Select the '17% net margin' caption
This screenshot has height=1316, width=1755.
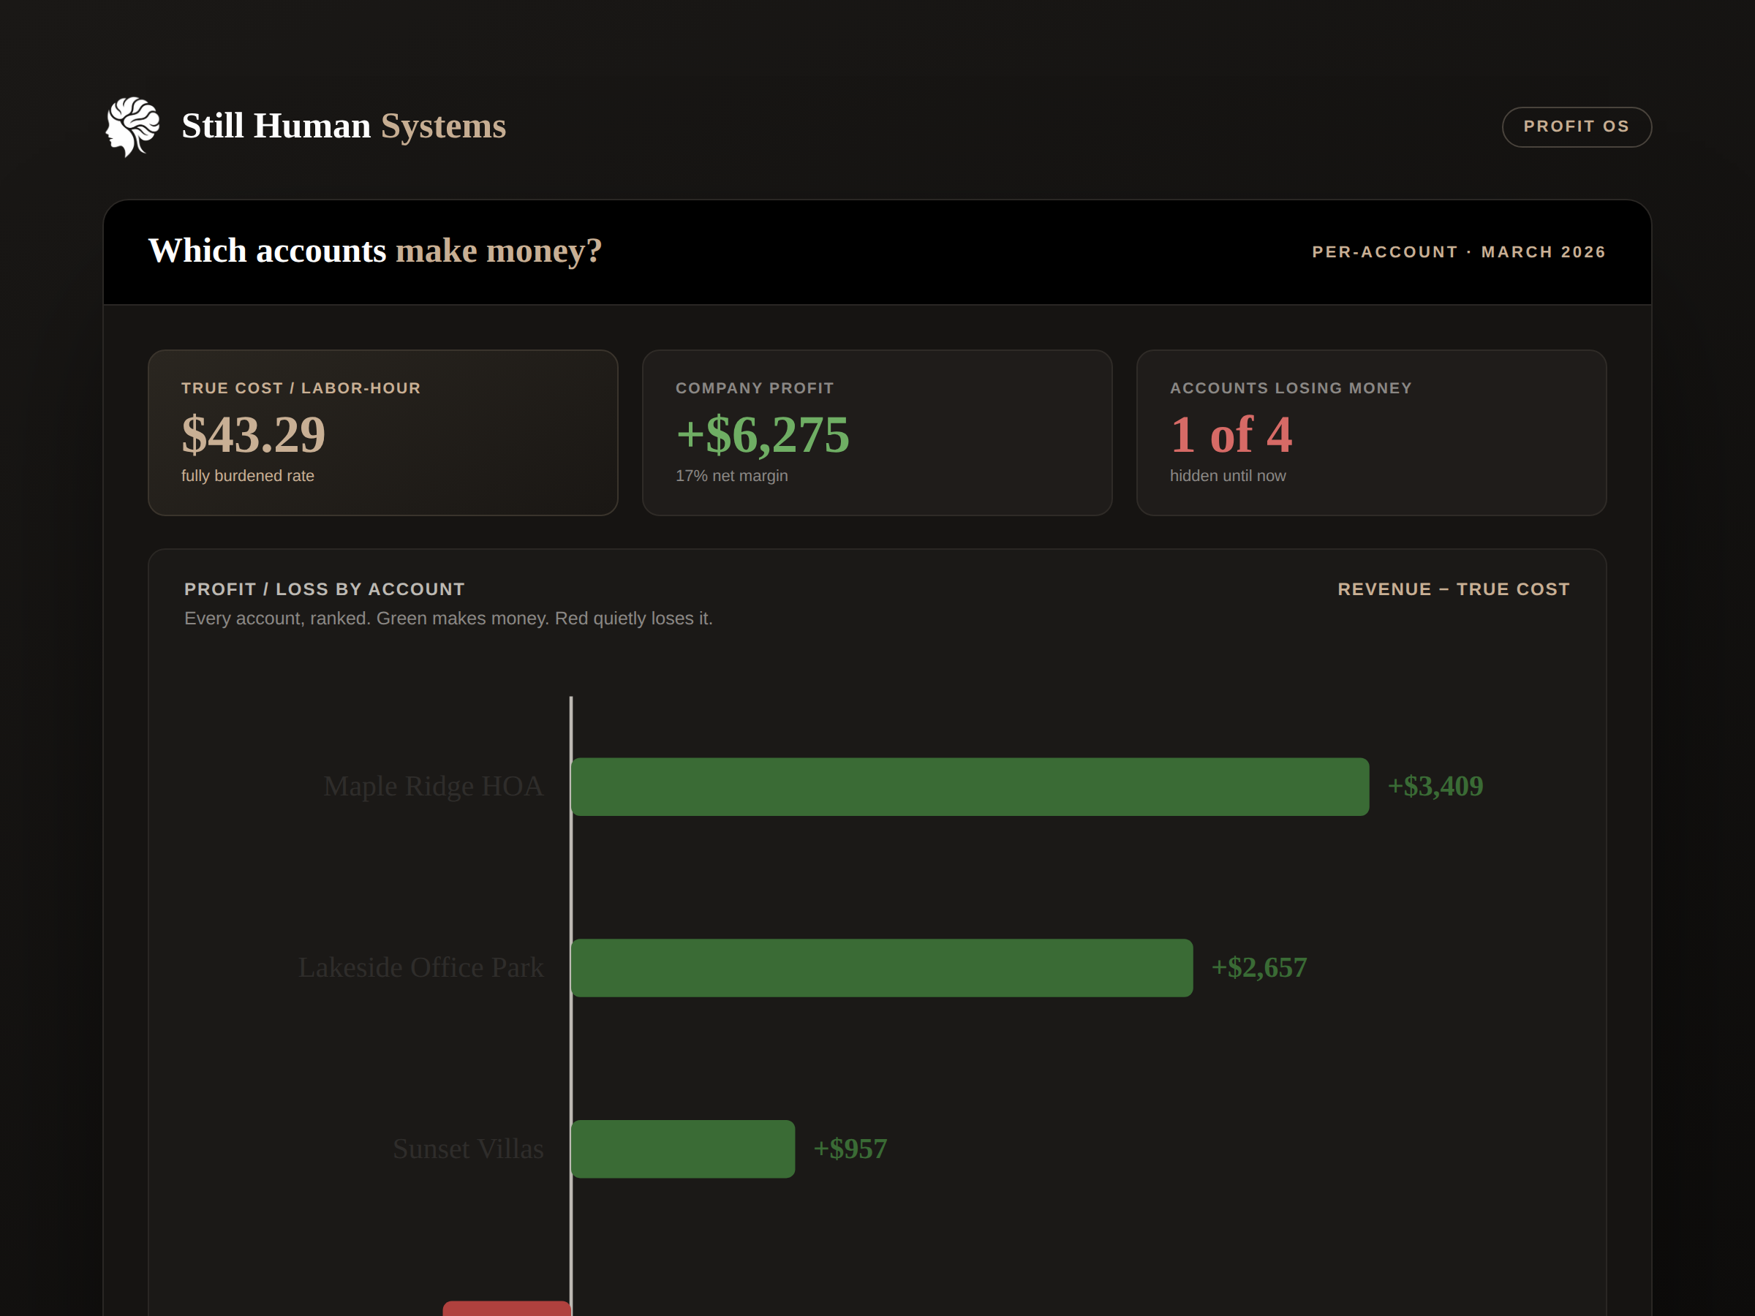point(731,476)
